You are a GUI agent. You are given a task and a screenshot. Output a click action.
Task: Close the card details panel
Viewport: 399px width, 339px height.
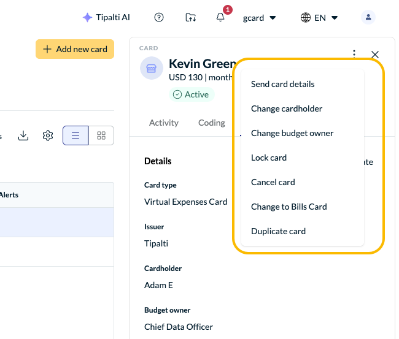pos(375,55)
